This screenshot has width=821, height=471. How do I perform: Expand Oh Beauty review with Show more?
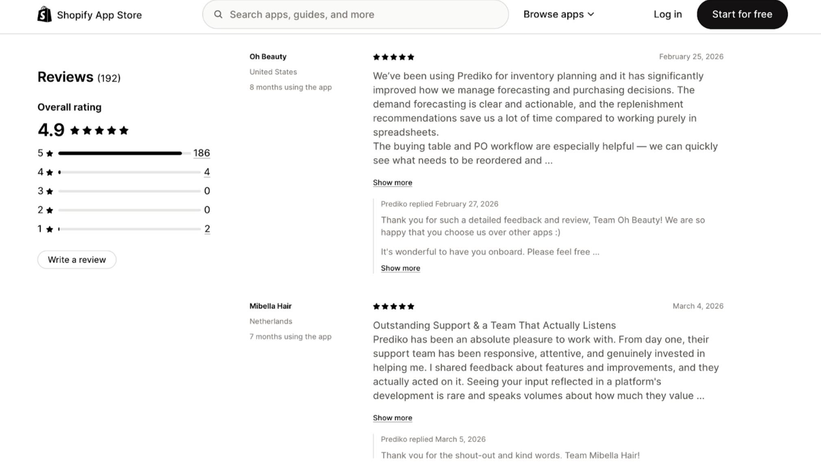[392, 183]
